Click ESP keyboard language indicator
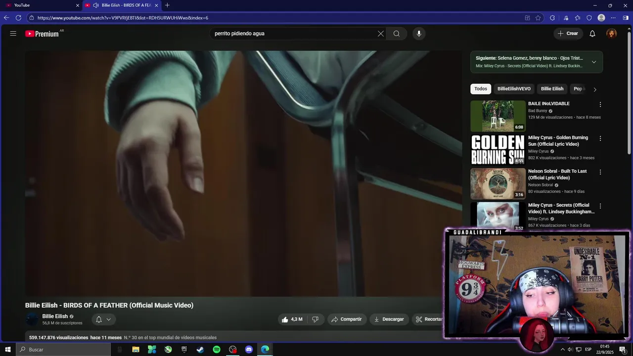Image resolution: width=633 pixels, height=356 pixels. pyautogui.click(x=588, y=350)
